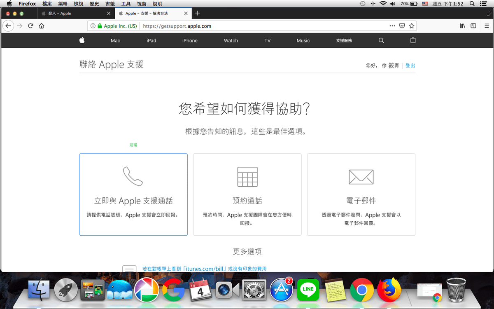Open the search magnifier in Apple navbar

coord(381,40)
